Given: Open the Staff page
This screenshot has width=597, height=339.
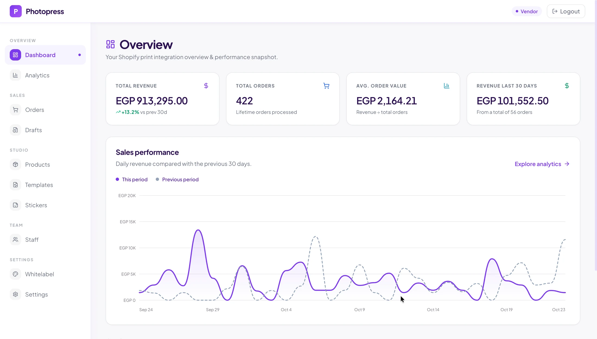Looking at the screenshot, I should [x=45, y=239].
